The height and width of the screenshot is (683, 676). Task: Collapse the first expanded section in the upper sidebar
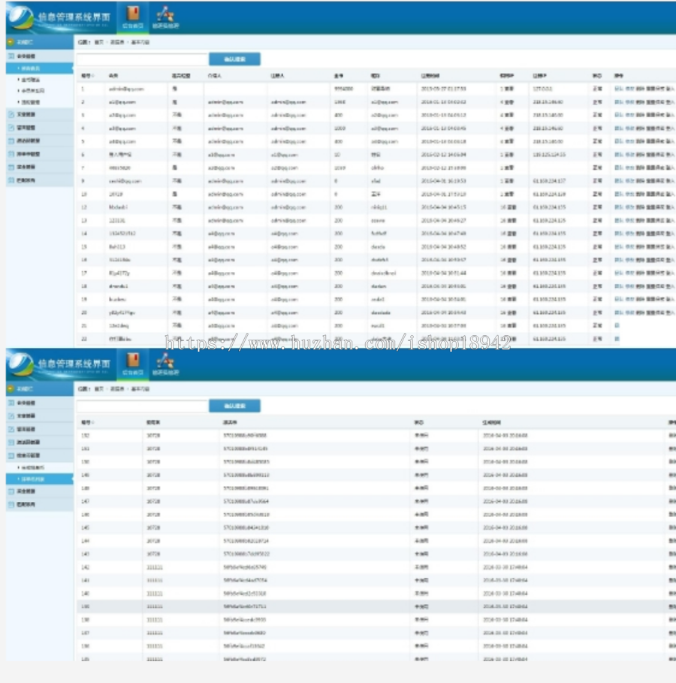pyautogui.click(x=40, y=56)
